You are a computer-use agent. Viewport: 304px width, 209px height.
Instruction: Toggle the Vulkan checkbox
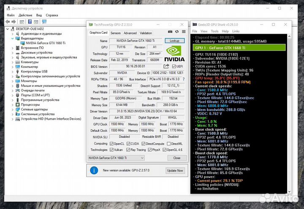(x=111, y=150)
